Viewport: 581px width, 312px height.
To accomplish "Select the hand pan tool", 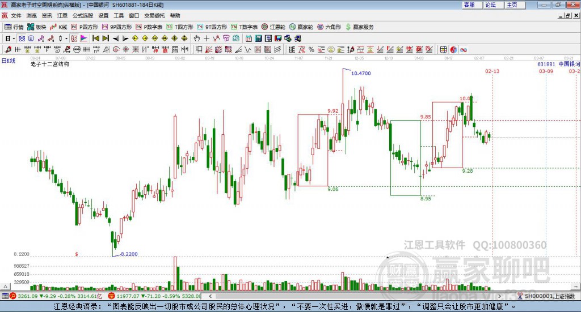I will [197, 39].
